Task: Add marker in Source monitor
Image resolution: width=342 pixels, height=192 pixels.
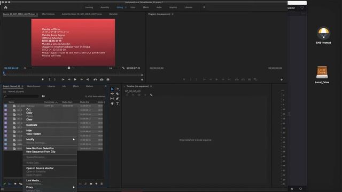Action: pyautogui.click(x=43, y=79)
